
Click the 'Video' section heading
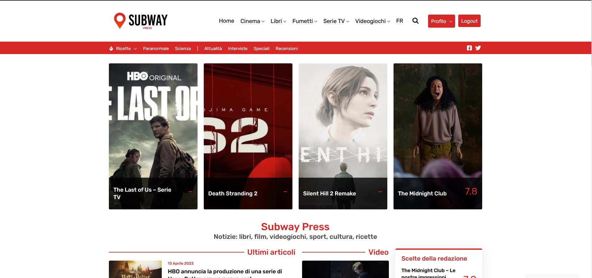coord(378,252)
